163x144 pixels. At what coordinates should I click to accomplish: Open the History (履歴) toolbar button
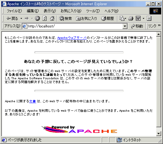(x=108, y=19)
